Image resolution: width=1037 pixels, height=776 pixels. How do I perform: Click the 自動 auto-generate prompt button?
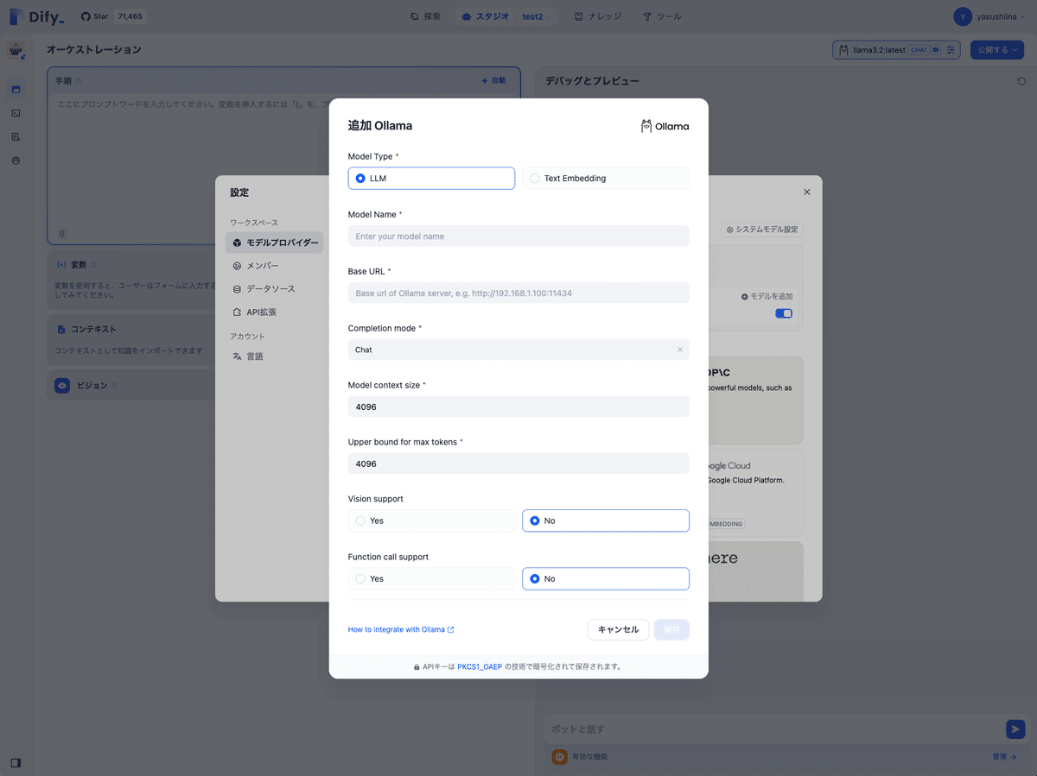[x=494, y=80]
